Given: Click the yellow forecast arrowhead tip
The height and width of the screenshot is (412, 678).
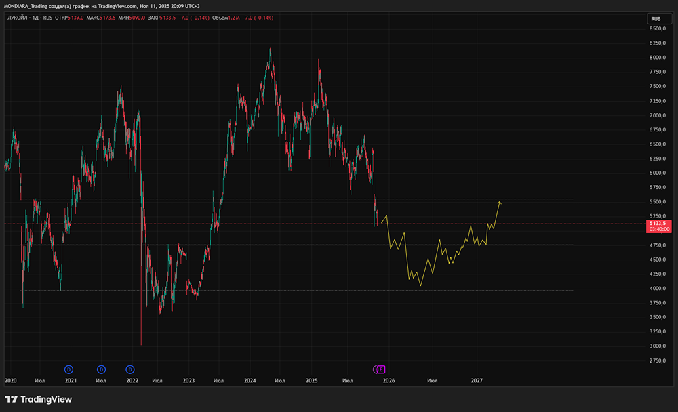Looking at the screenshot, I should 500,202.
